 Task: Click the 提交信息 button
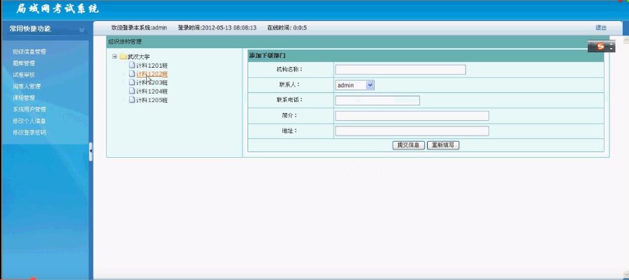(408, 145)
